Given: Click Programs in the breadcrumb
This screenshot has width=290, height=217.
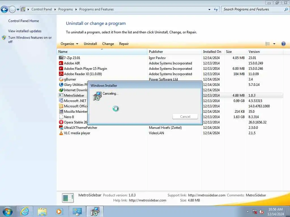Looking at the screenshot, I should tap(65, 9).
